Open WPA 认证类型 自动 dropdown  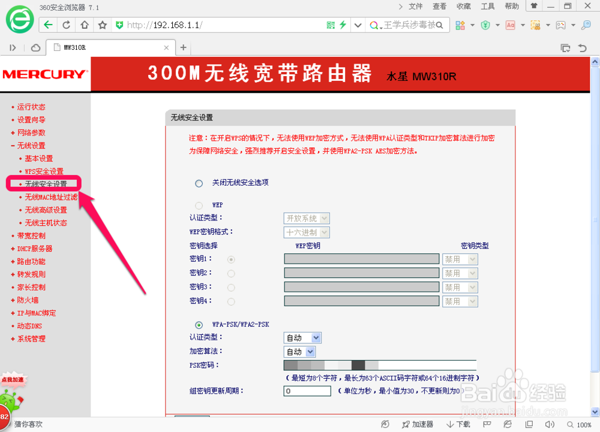[x=302, y=338]
